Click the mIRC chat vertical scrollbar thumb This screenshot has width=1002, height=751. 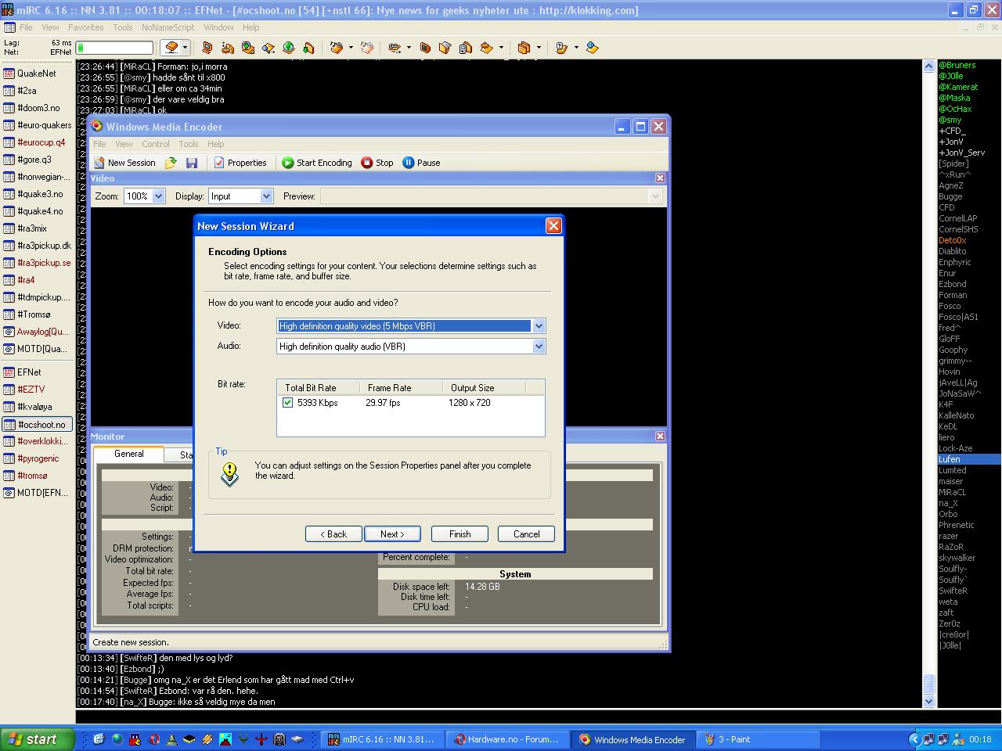click(929, 684)
